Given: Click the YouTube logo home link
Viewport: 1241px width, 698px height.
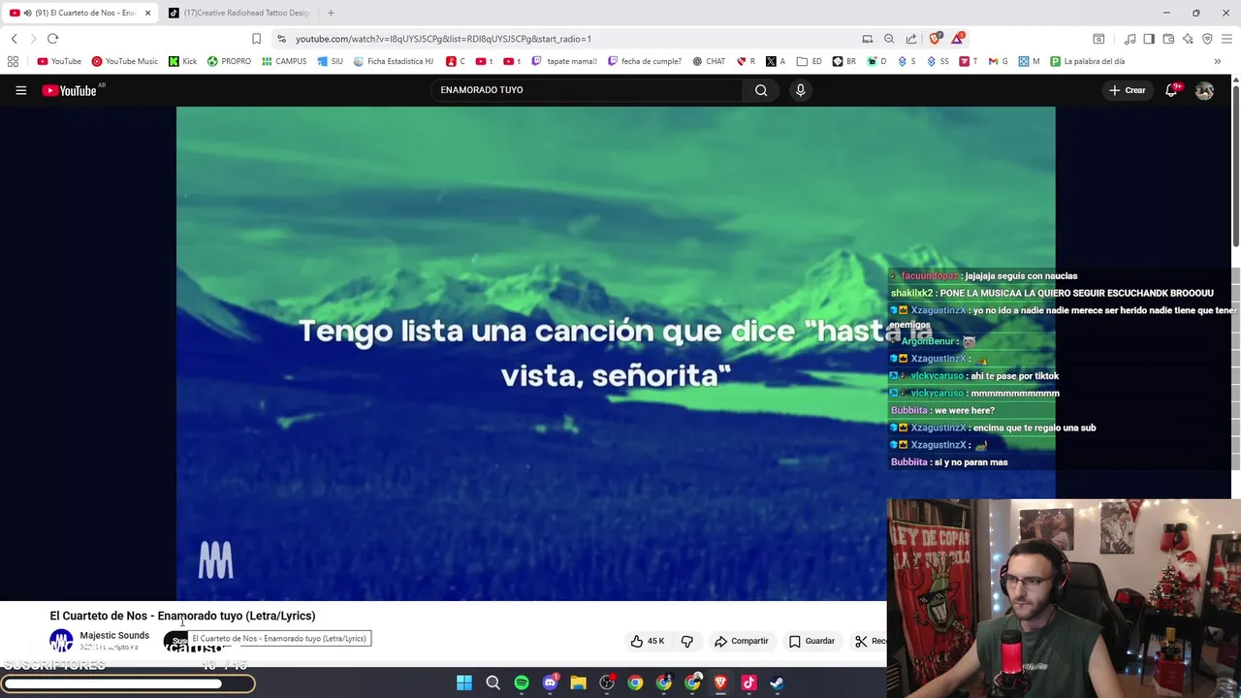Looking at the screenshot, I should point(70,90).
